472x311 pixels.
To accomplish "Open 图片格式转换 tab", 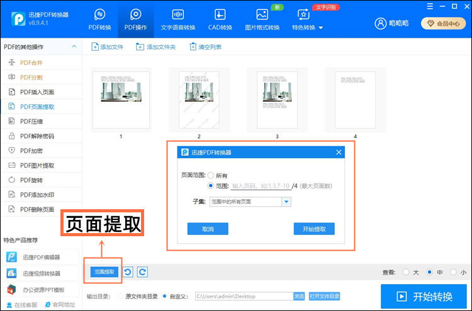I will click(262, 20).
